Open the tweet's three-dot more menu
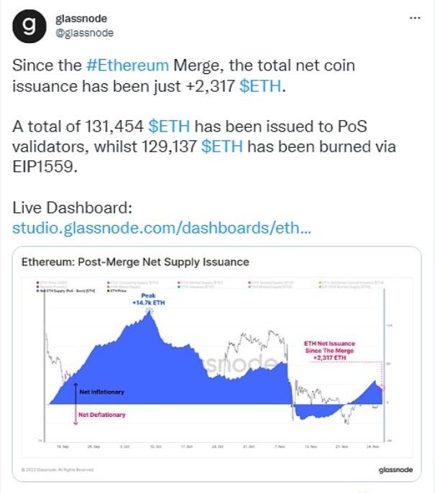The image size is (435, 493). coord(415,17)
